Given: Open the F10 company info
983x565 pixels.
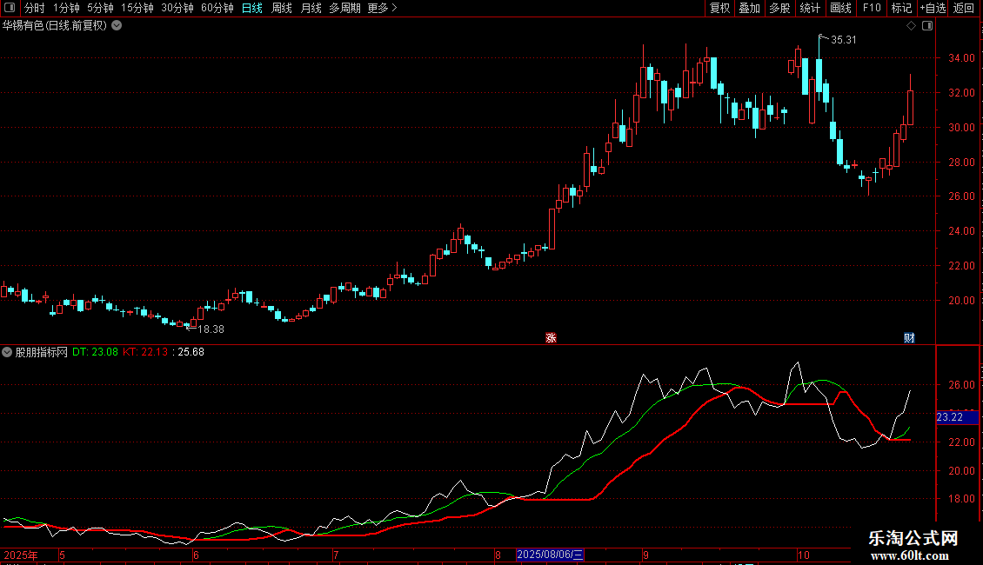Looking at the screenshot, I should coord(872,8).
